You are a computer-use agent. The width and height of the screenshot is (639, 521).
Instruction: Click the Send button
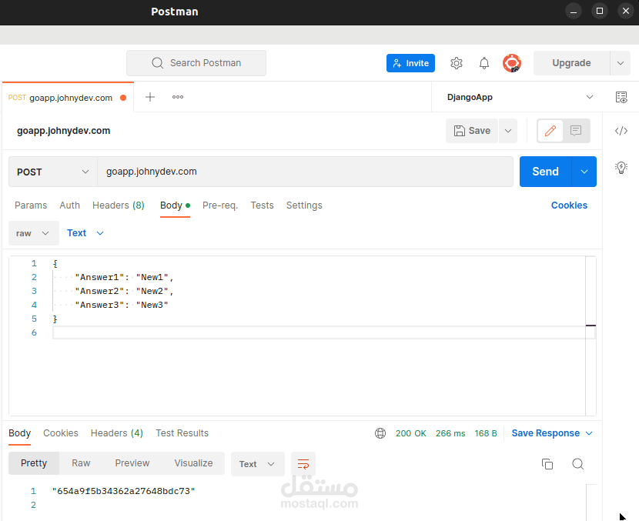coord(545,172)
